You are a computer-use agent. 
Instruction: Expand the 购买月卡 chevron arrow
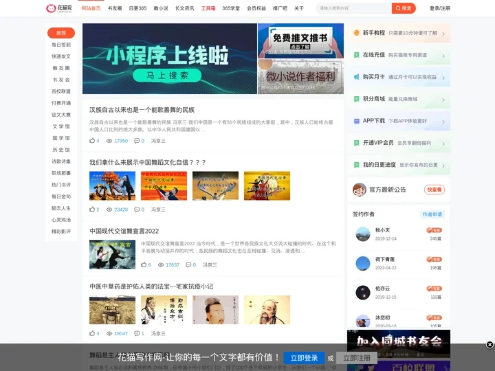tap(443, 78)
